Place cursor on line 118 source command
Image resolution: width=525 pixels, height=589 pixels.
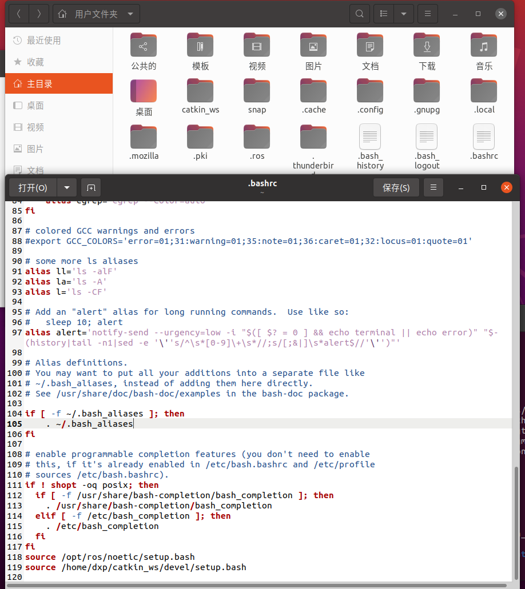pyautogui.click(x=110, y=556)
